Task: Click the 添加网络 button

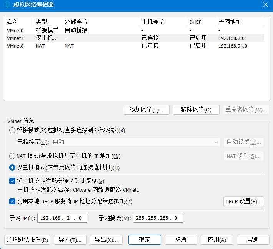Action: (x=146, y=110)
